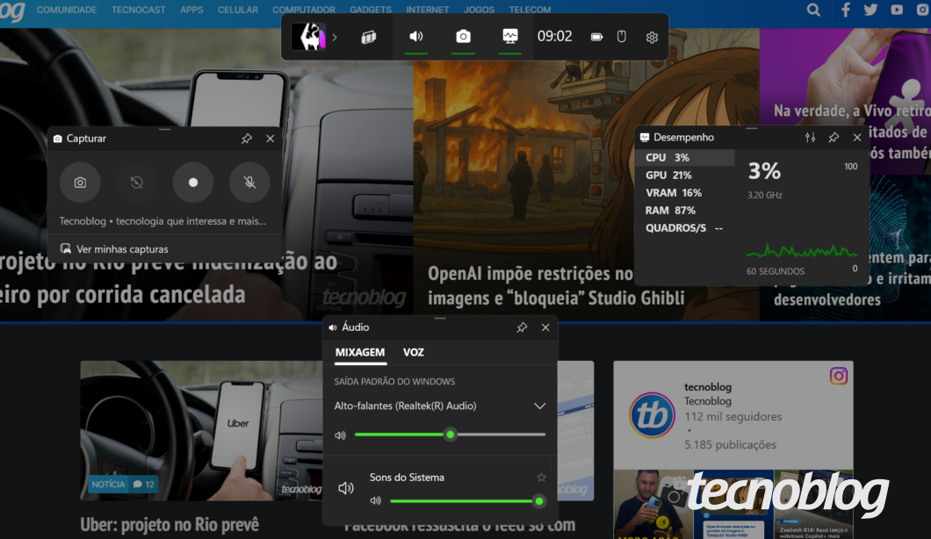Switch to the VOZ tab

414,352
